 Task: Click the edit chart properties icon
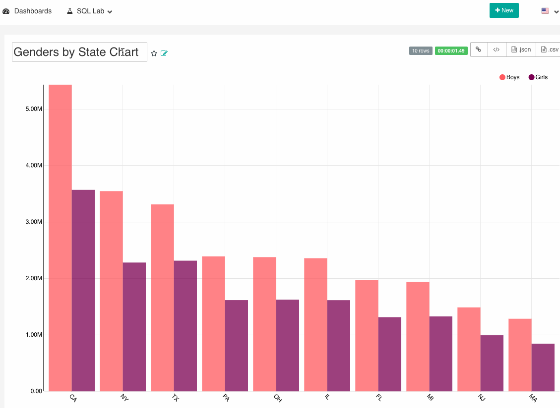pyautogui.click(x=164, y=53)
